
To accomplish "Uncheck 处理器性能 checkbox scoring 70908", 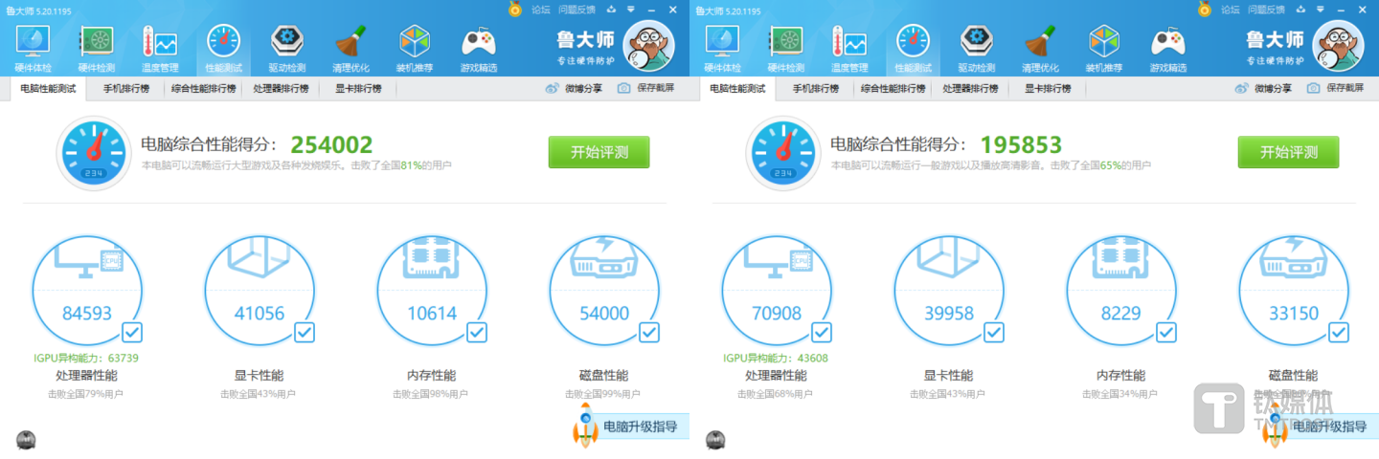I will tap(822, 332).
